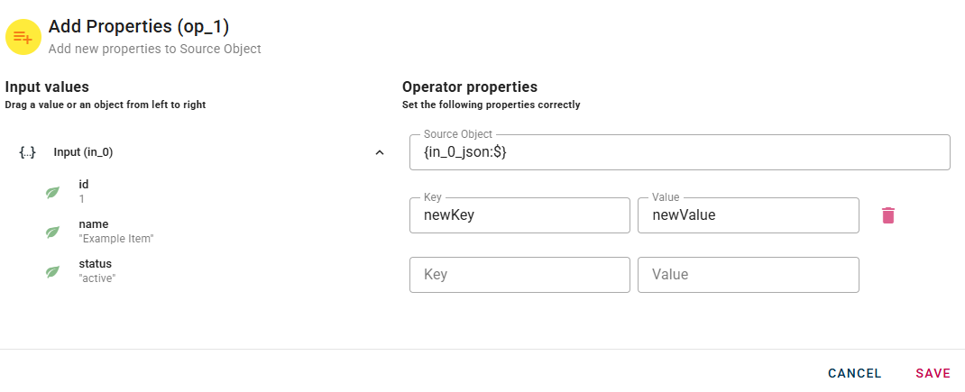This screenshot has width=965, height=392.
Task: Delete the newKey property row
Action: tap(888, 215)
